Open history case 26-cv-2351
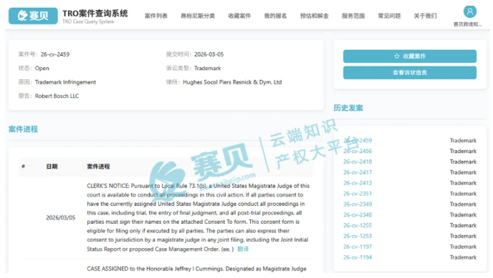493x278 pixels. 358,194
